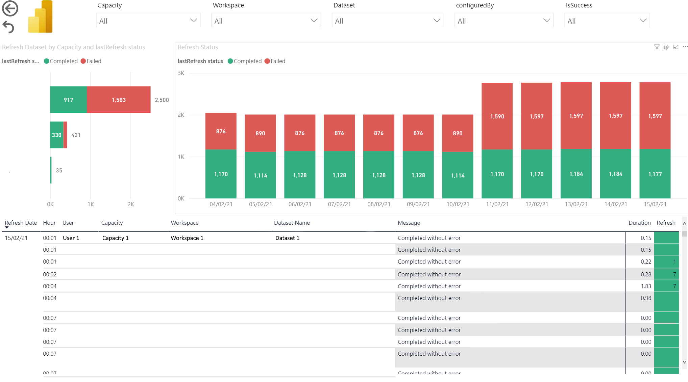Select failed 876 segment for 04/02/21

221,131
